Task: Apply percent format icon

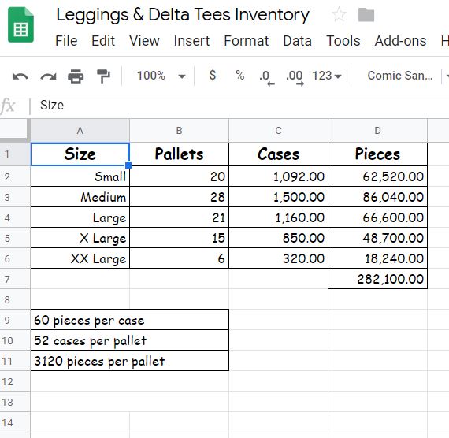Action: [240, 76]
